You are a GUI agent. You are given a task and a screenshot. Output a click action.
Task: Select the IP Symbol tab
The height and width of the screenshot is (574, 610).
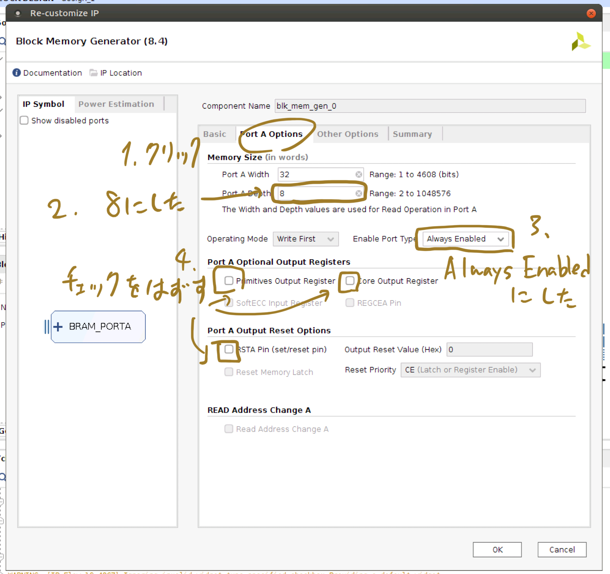tap(44, 104)
